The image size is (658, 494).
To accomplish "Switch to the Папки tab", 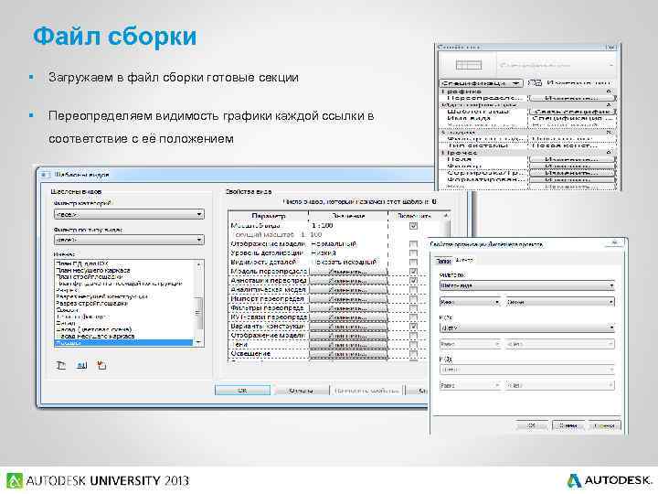I will tap(443, 261).
